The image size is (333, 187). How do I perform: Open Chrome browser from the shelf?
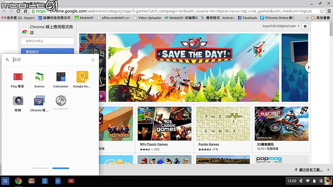18,181
